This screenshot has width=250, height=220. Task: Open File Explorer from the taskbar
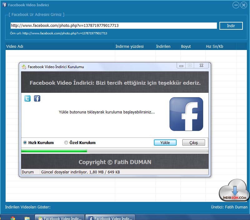27,218
